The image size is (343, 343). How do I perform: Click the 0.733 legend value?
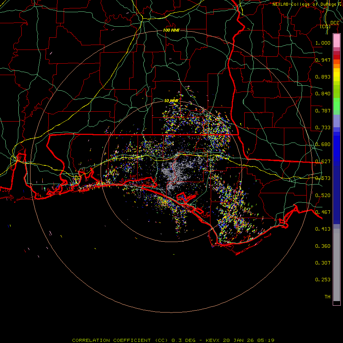point(323,128)
